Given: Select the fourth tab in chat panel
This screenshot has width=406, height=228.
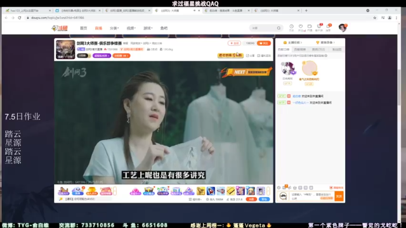Looking at the screenshot, I should pyautogui.click(x=337, y=49).
